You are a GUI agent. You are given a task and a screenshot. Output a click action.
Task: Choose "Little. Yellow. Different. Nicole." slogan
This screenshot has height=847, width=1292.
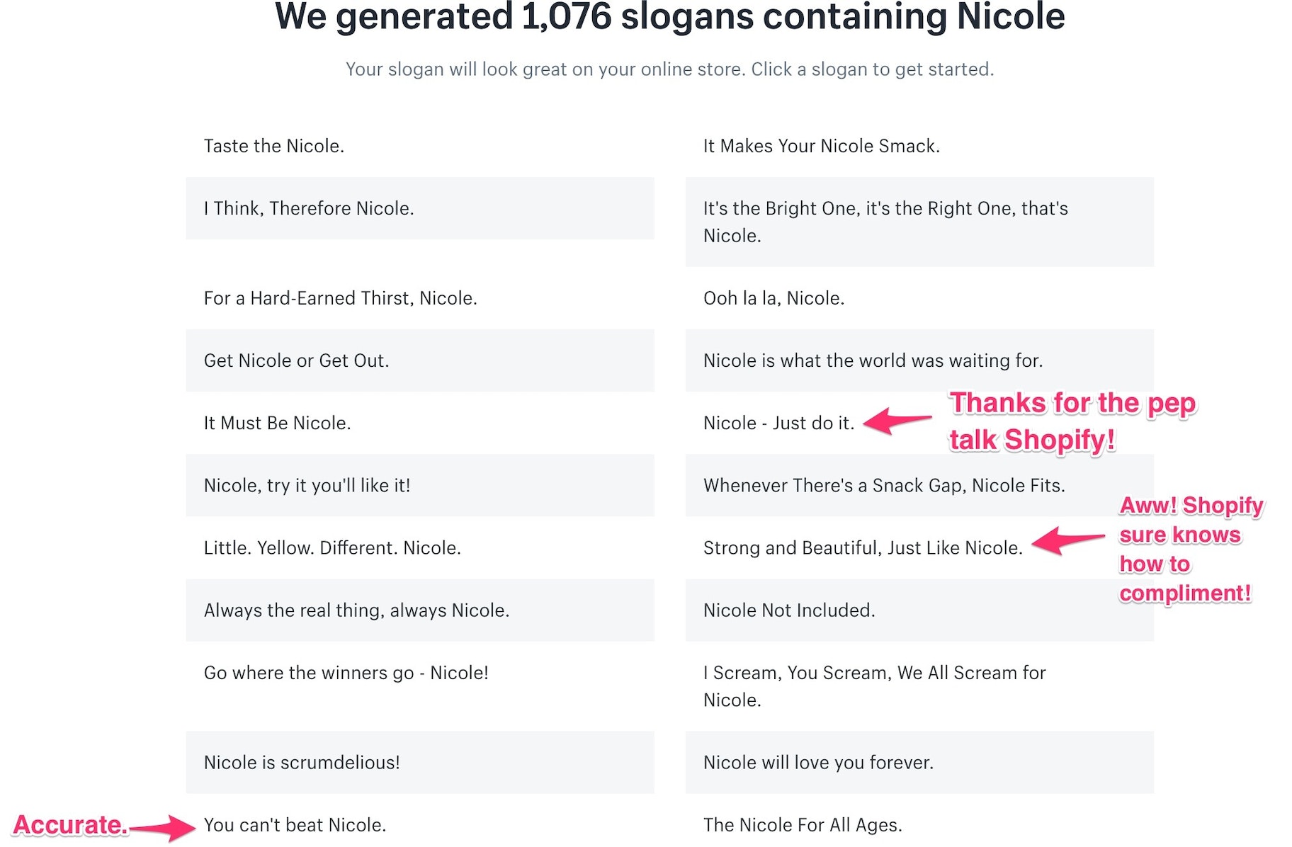tap(332, 547)
